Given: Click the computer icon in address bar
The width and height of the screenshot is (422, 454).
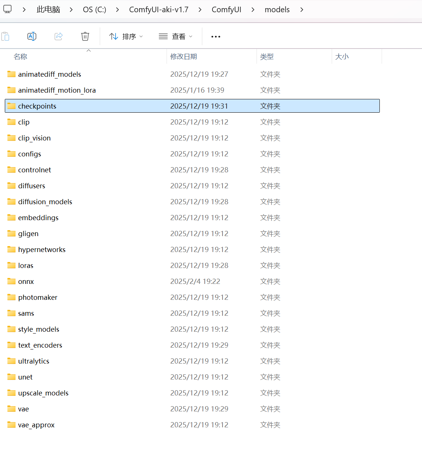Looking at the screenshot, I should (7, 9).
